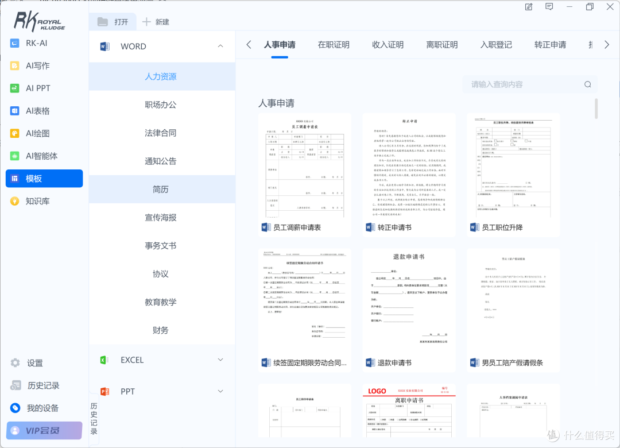
Task: Open AI表格 spreadsheet tool icon
Action: [14, 111]
